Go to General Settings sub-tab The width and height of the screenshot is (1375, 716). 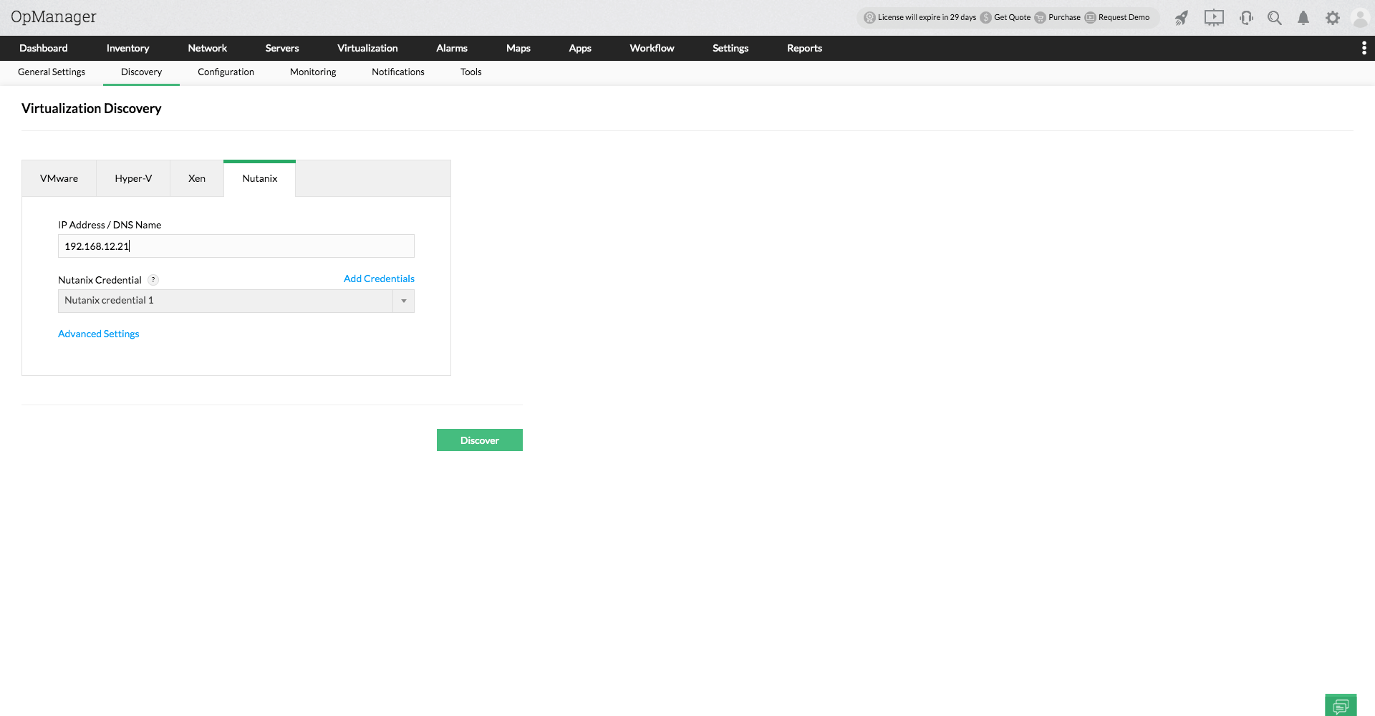pyautogui.click(x=52, y=72)
